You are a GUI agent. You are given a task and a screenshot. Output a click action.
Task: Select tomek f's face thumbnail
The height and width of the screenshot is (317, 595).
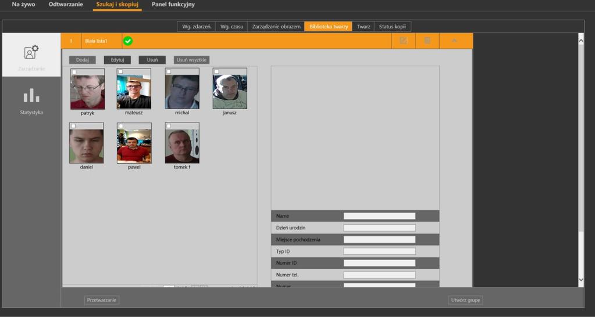click(182, 143)
